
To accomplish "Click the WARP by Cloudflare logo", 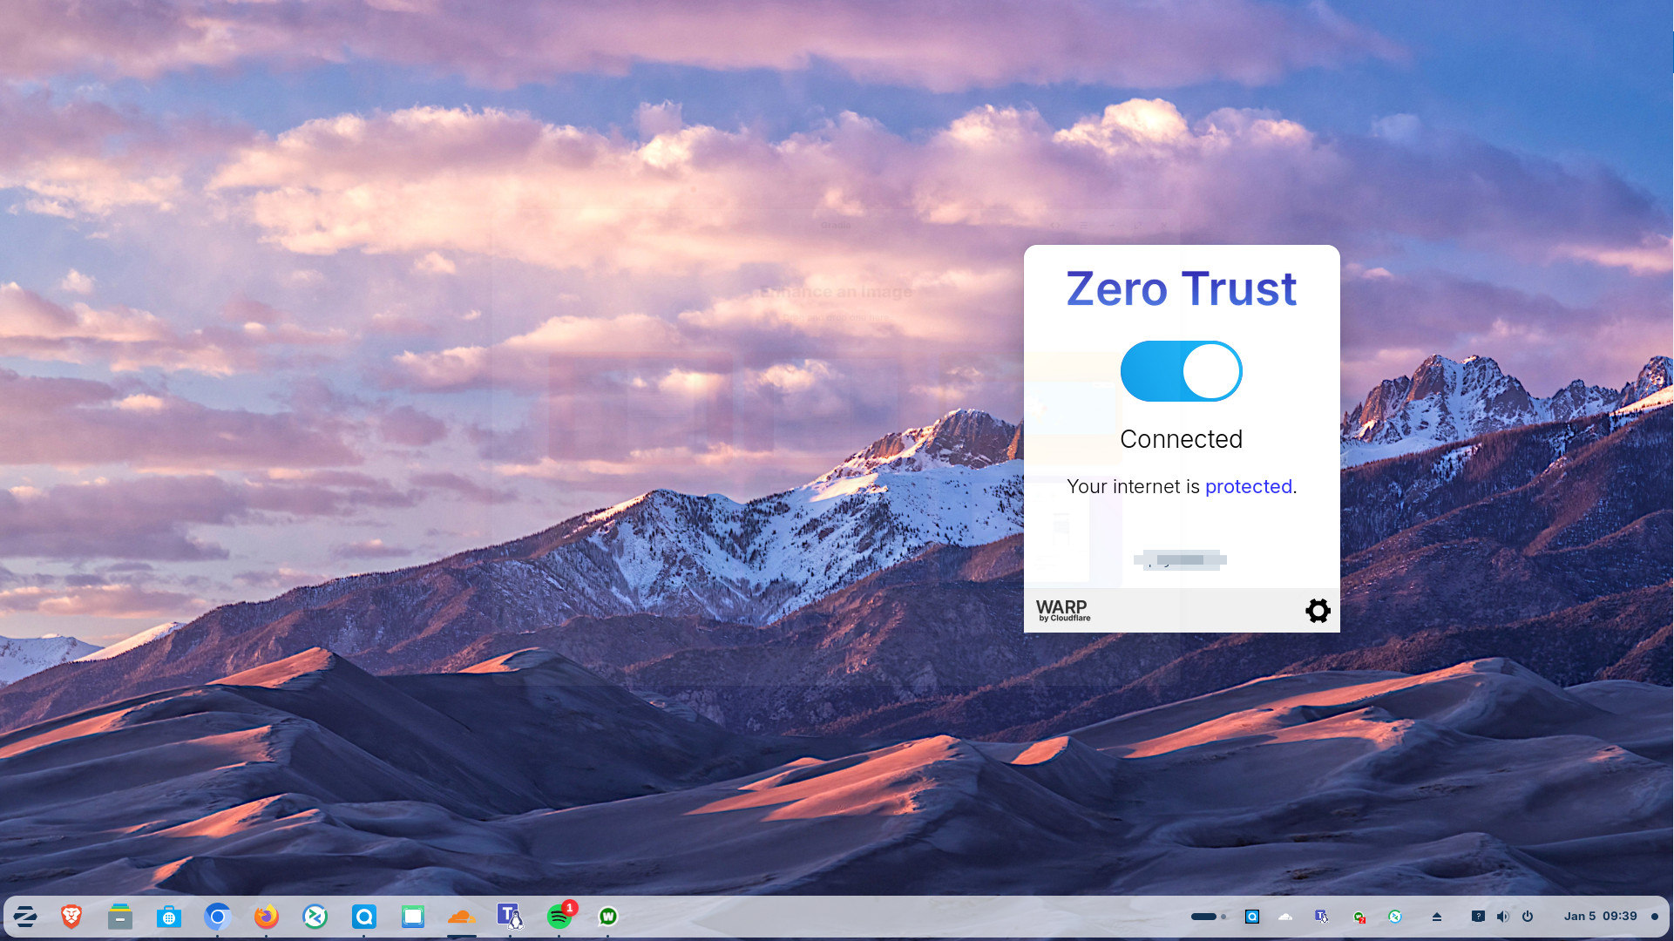I will [x=1062, y=610].
